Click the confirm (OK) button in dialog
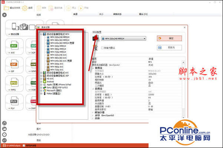This screenshot has height=148, width=223. 169,38
